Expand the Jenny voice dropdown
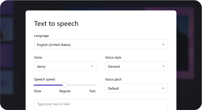 click(x=65, y=66)
